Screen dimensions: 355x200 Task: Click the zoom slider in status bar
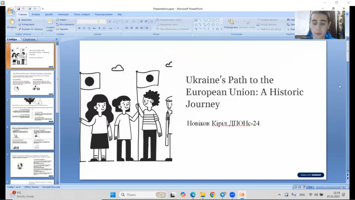click(326, 187)
